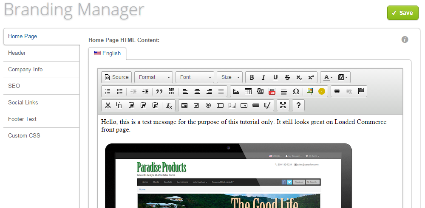Screen dimensions: 425x208
Task: Switch to Source view
Action: pos(116,77)
